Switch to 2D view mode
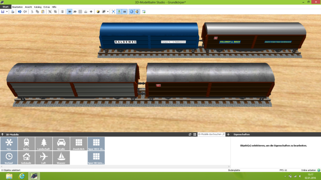 75,12
